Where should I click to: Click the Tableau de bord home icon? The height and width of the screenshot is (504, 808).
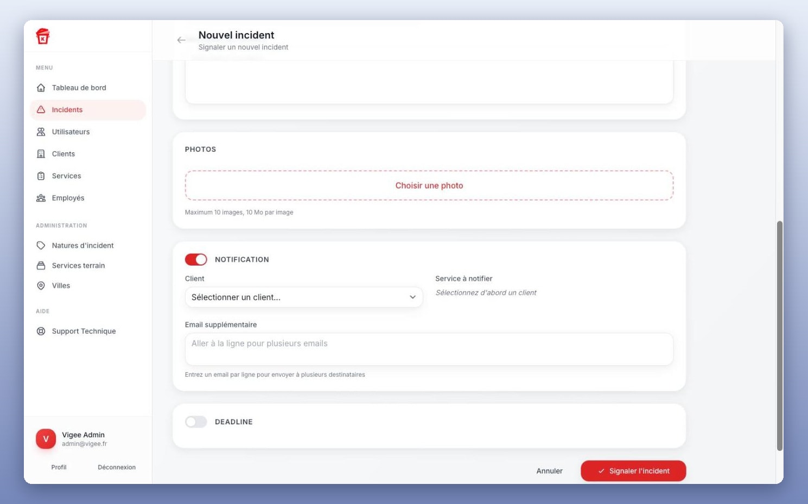[x=41, y=88]
